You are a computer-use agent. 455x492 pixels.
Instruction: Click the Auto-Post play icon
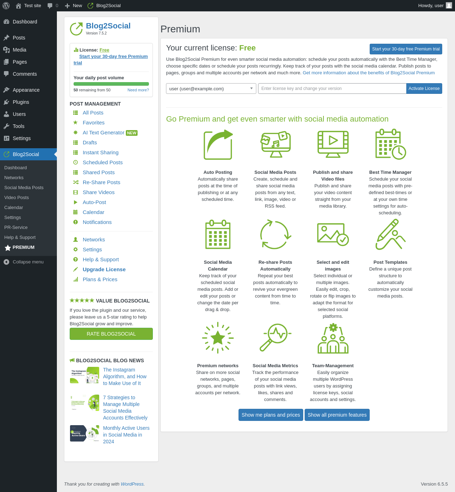75,202
